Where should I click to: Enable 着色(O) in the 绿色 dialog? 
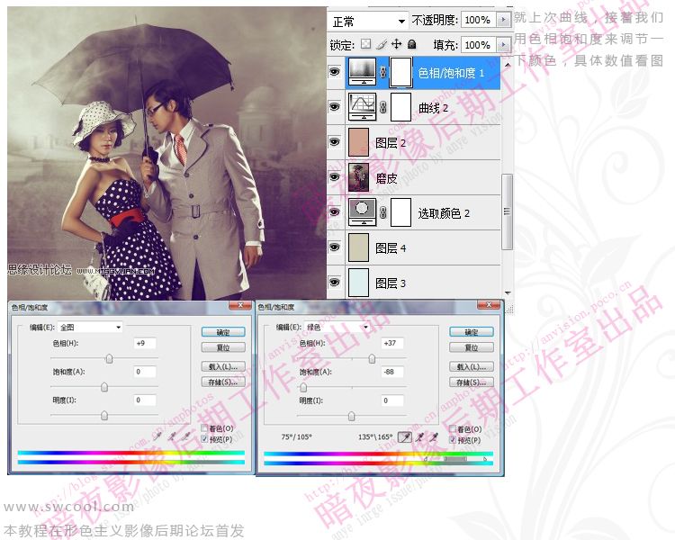pos(453,429)
